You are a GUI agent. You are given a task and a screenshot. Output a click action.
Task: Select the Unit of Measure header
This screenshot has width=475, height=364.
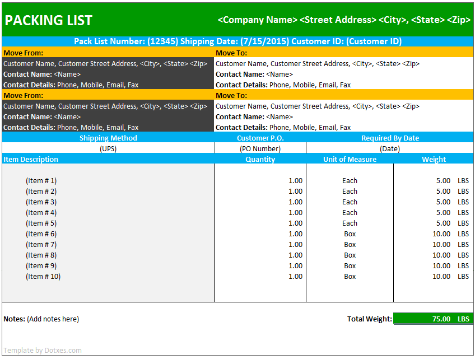[x=350, y=159]
